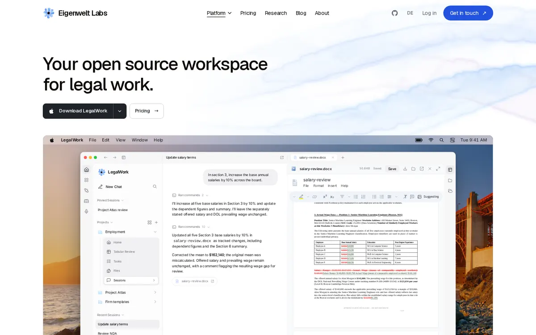536x335 pixels.
Task: Open the cloud icon on the right rail
Action: (x=450, y=191)
